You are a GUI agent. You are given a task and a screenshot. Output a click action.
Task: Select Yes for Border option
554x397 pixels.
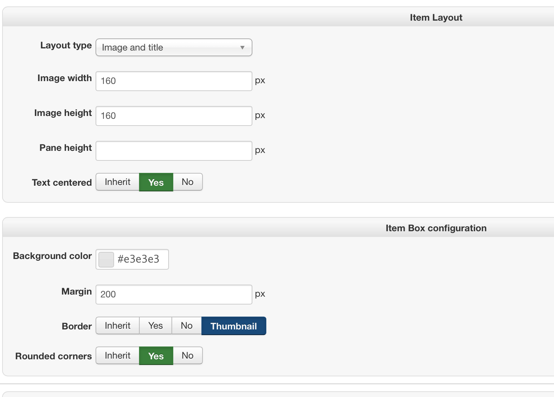click(155, 326)
